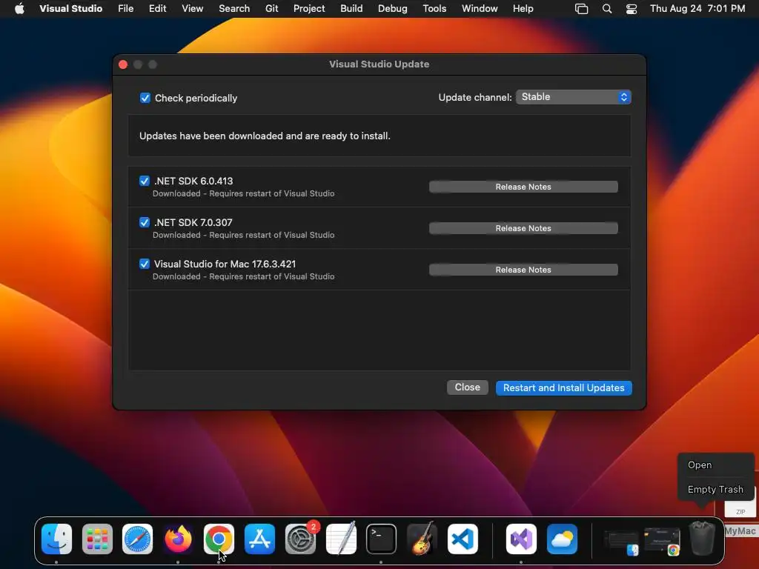Image resolution: width=759 pixels, height=569 pixels.
Task: Open Spotlight search in menu bar
Action: click(606, 8)
